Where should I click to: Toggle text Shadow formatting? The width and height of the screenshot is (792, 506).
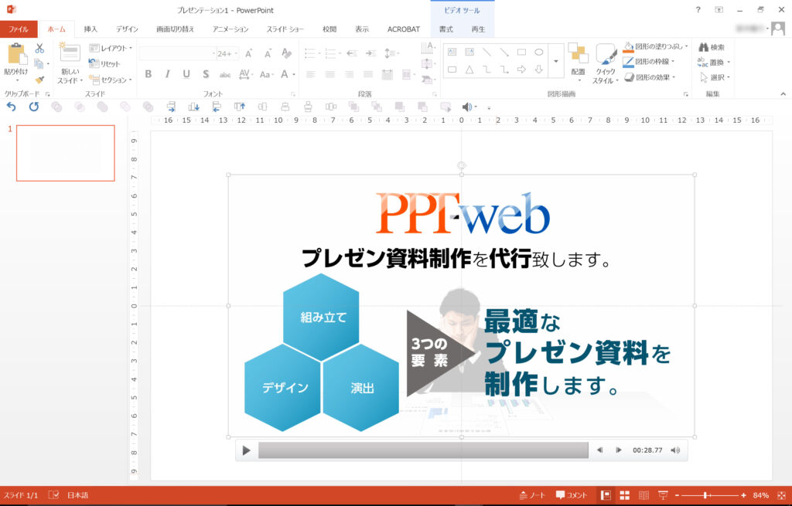click(206, 74)
